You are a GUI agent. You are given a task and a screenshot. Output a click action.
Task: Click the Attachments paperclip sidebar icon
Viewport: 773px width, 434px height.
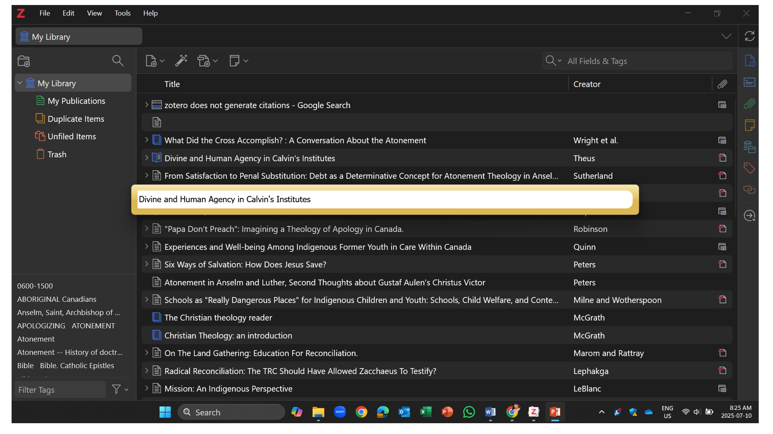(749, 104)
